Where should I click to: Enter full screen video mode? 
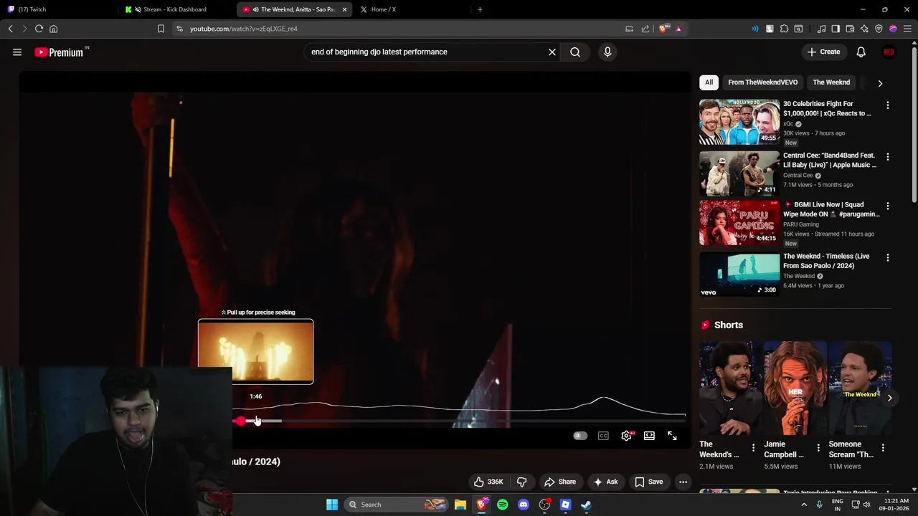point(672,436)
